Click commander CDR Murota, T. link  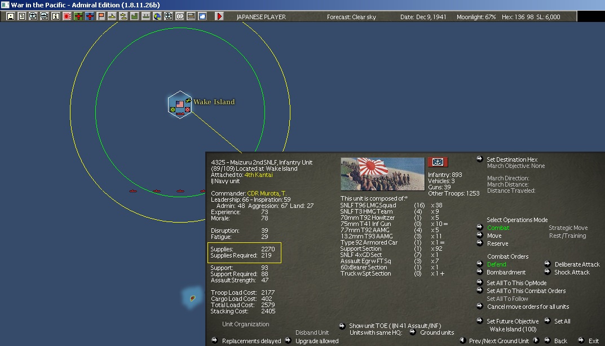pos(267,193)
